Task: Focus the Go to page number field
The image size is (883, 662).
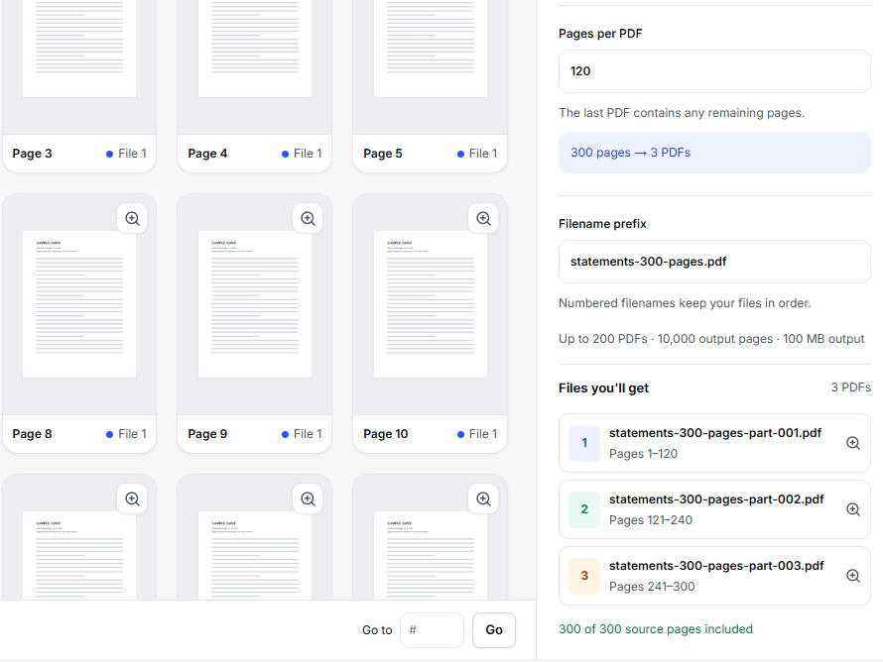Action: click(432, 630)
